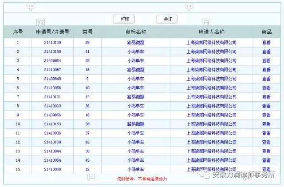Open application number 21410036
This screenshot has width=284, height=187.
52,133
